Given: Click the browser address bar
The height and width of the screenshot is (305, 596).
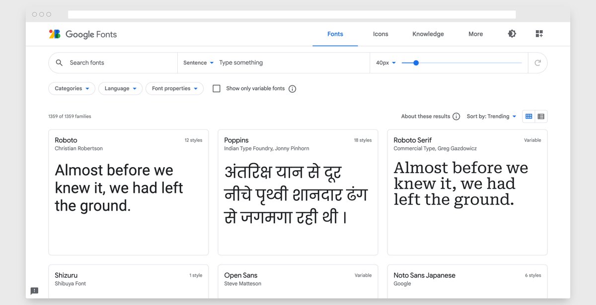Looking at the screenshot, I should pos(292,14).
